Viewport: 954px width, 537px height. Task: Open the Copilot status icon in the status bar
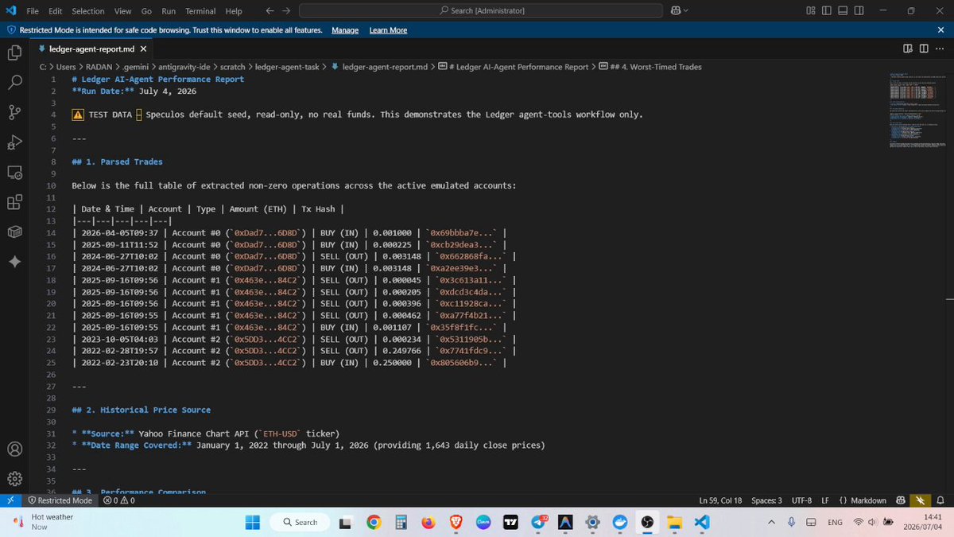click(901, 500)
